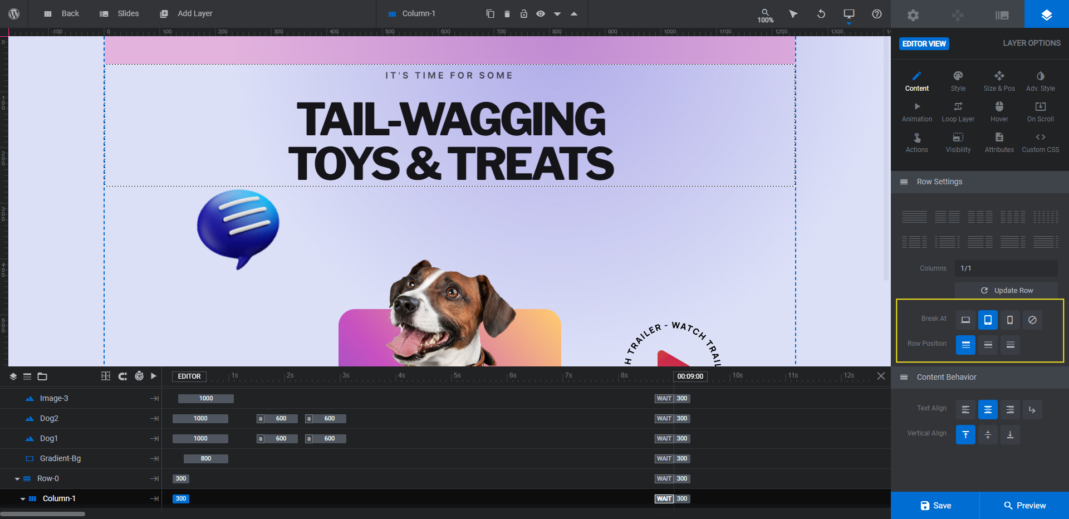Open the Custom CSS section

click(1041, 143)
